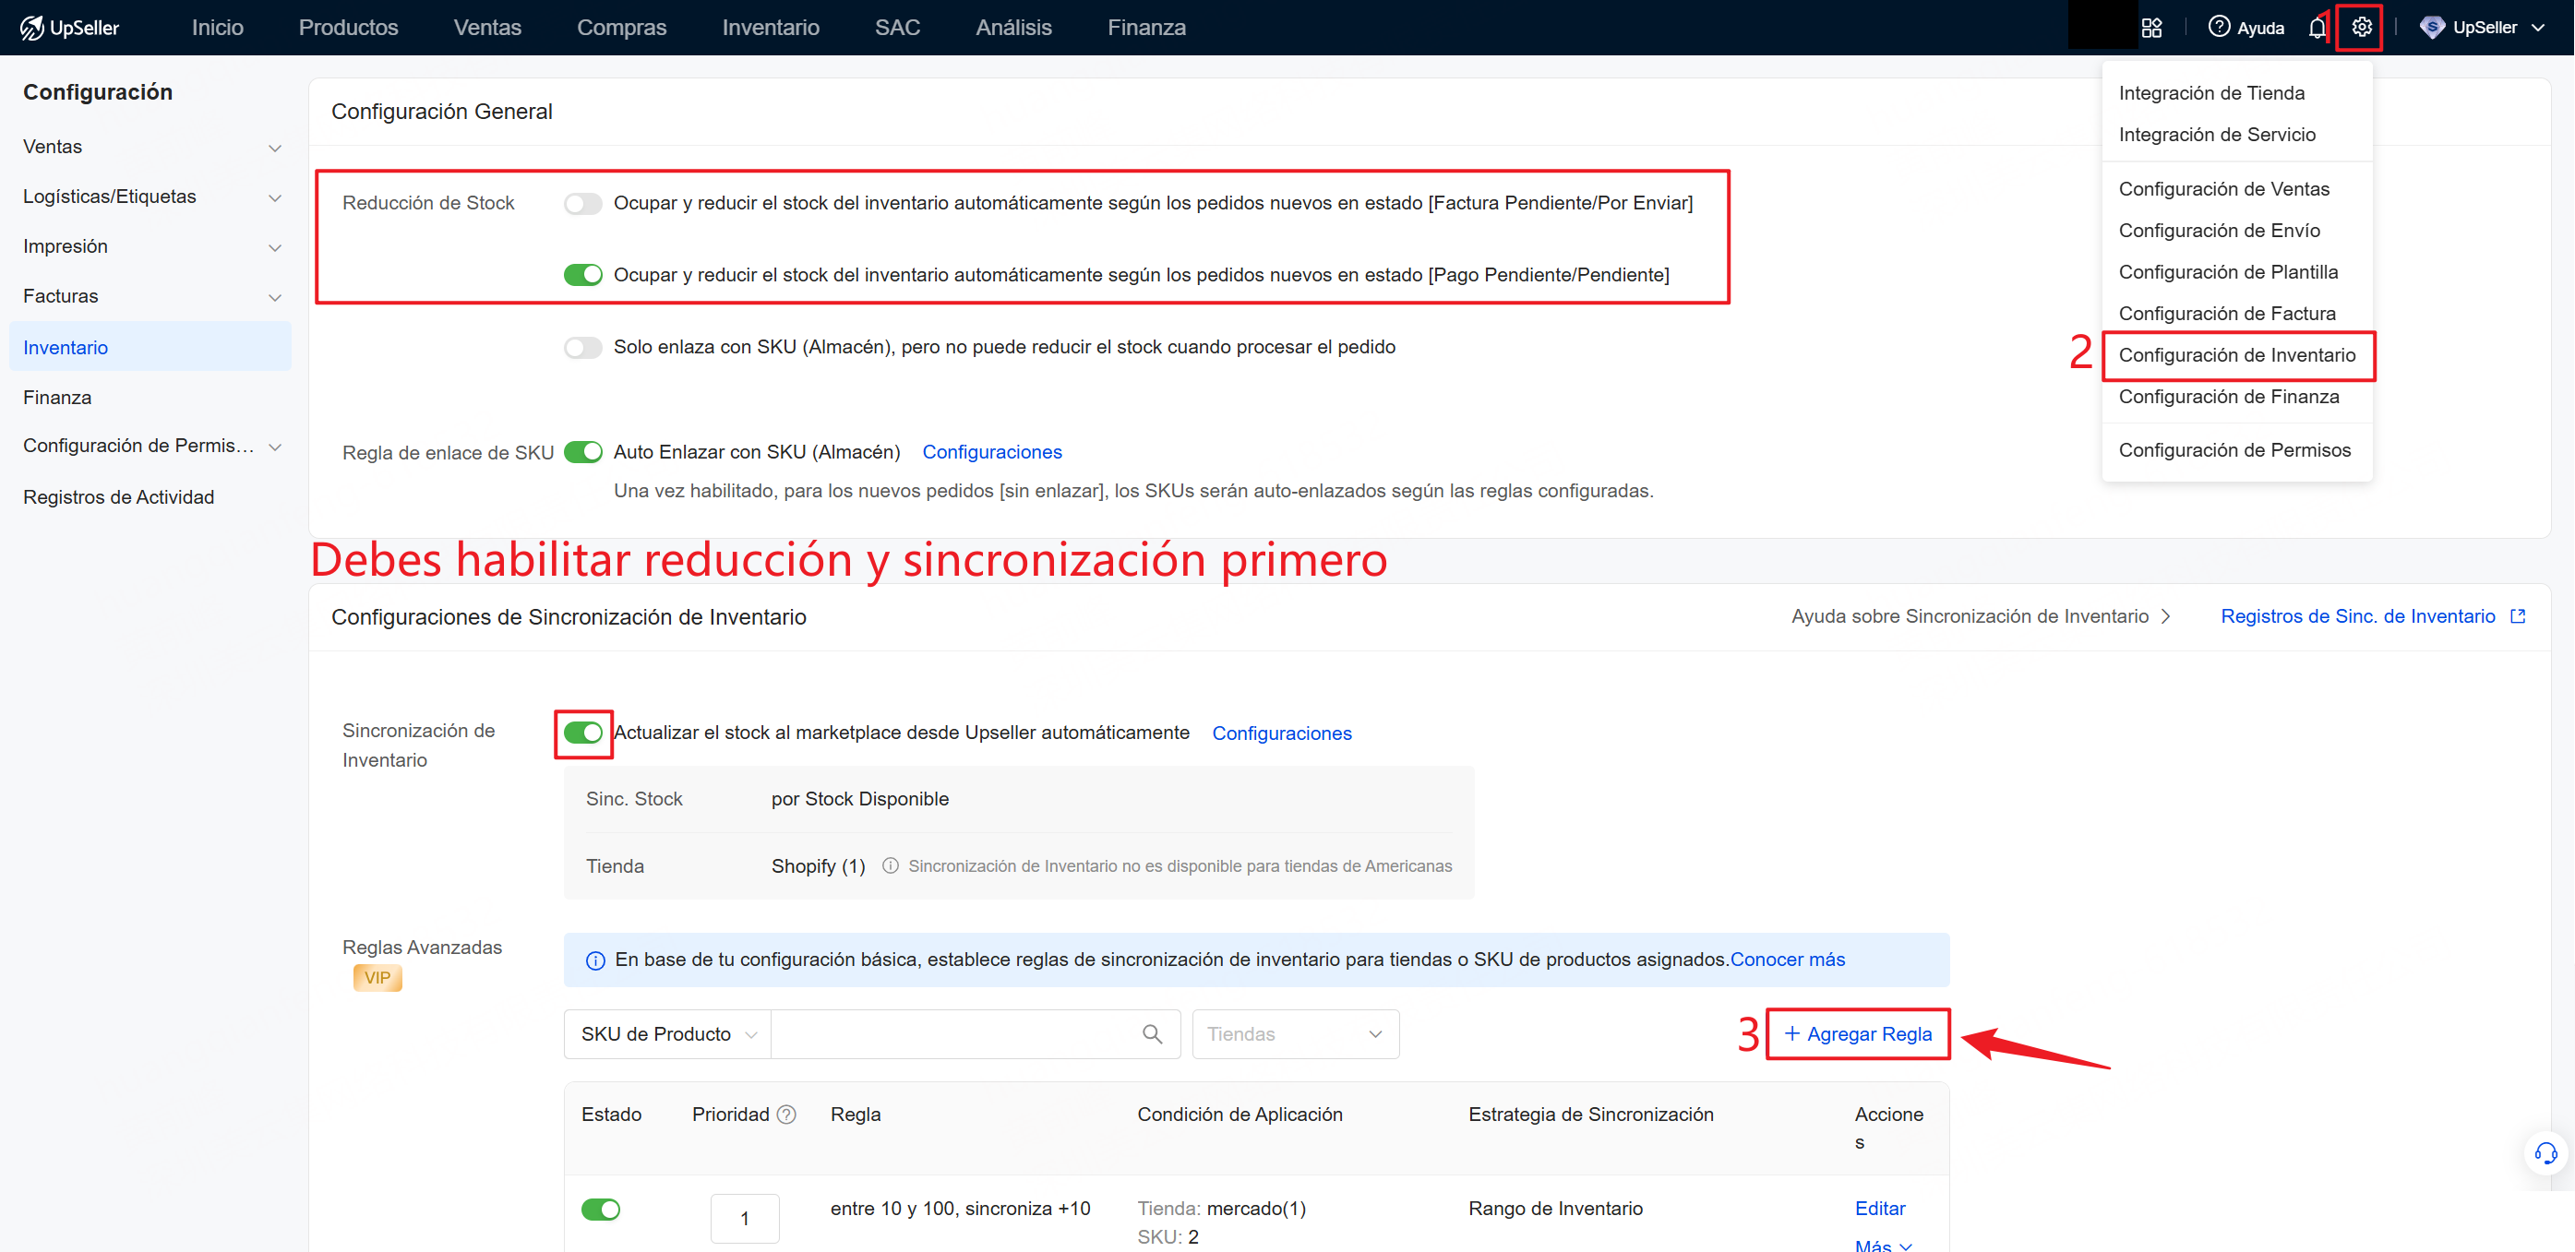Click Editar for the first rule
2575x1252 pixels.
pyautogui.click(x=1879, y=1208)
